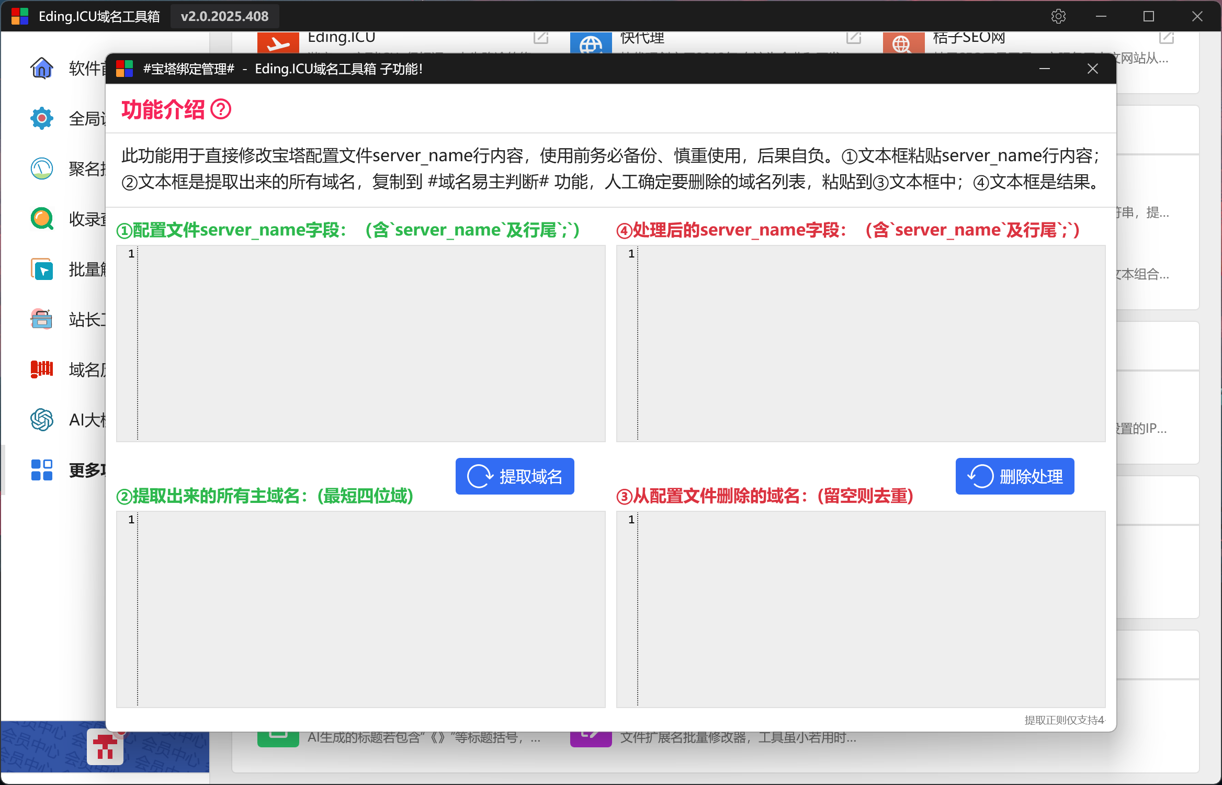
Task: Open the blue gear global settings icon
Action: point(42,118)
